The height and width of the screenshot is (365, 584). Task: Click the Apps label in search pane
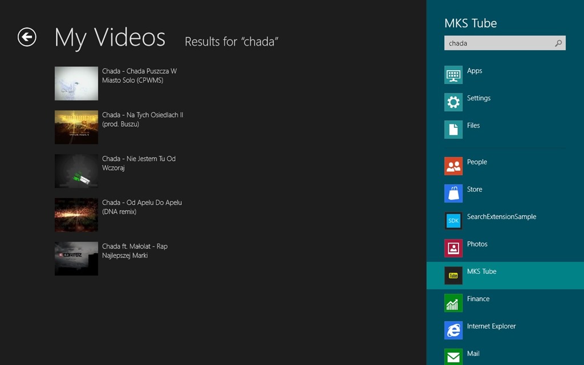click(x=474, y=71)
